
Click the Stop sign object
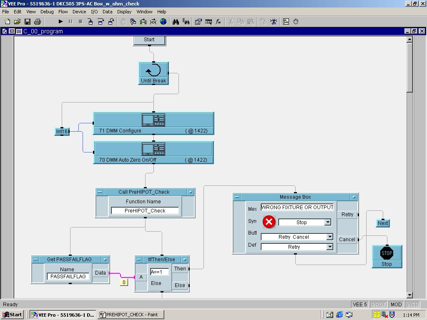tap(387, 253)
